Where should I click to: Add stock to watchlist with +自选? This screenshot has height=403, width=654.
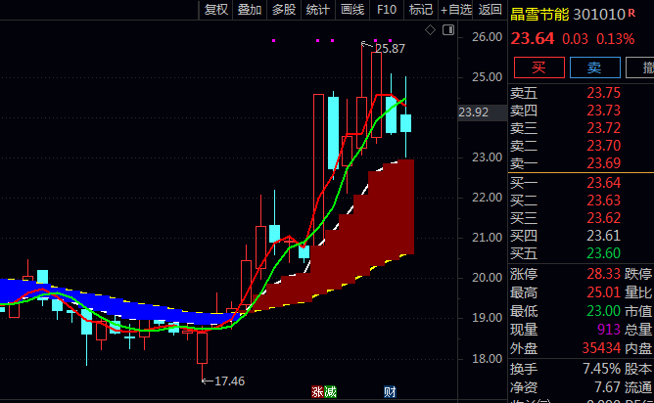click(x=456, y=10)
